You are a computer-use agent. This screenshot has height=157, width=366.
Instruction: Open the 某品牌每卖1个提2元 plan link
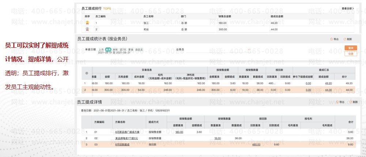[x=127, y=138]
